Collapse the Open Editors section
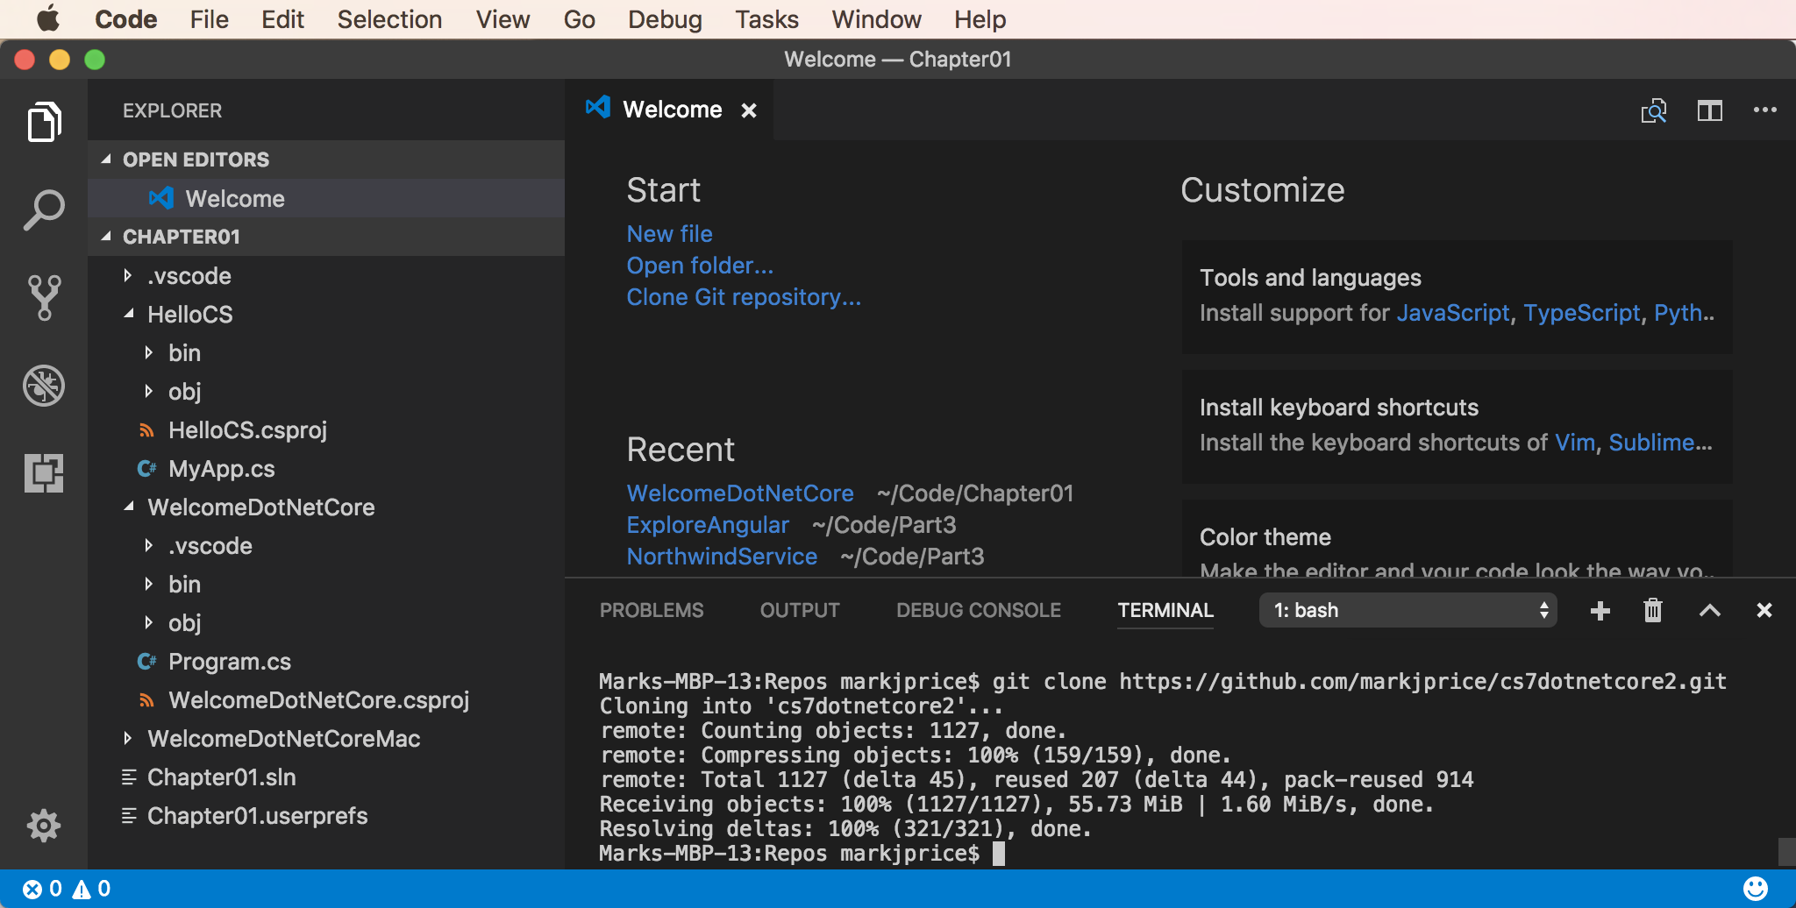The height and width of the screenshot is (908, 1796). (x=106, y=160)
